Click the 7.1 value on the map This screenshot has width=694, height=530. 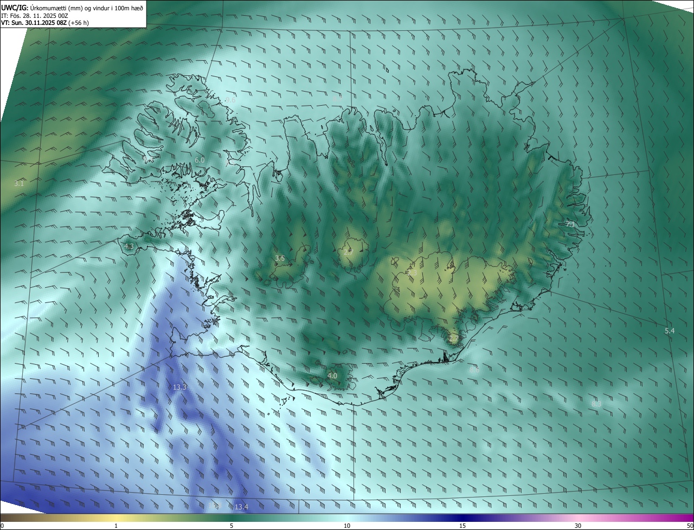[570, 224]
